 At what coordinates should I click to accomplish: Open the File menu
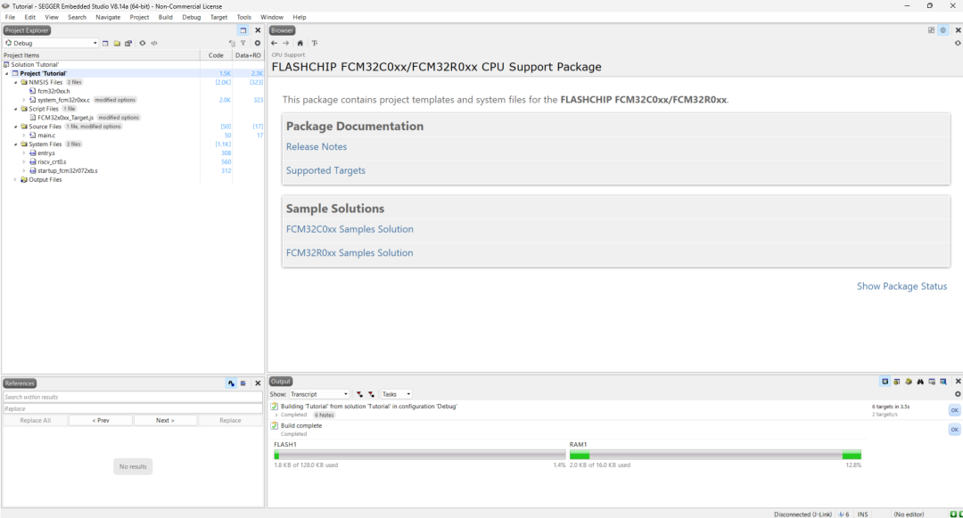[x=10, y=17]
